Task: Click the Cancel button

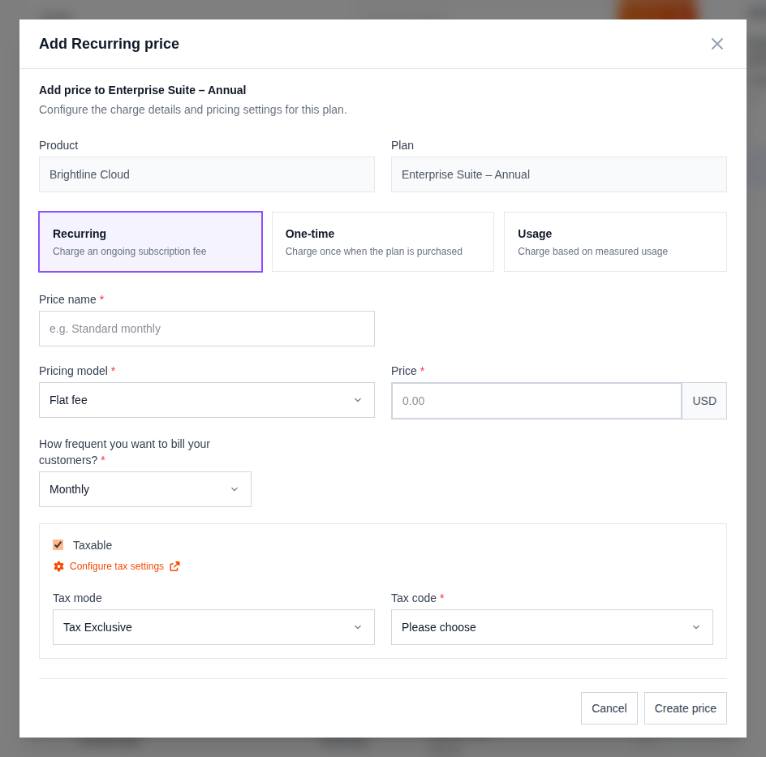Action: [609, 708]
